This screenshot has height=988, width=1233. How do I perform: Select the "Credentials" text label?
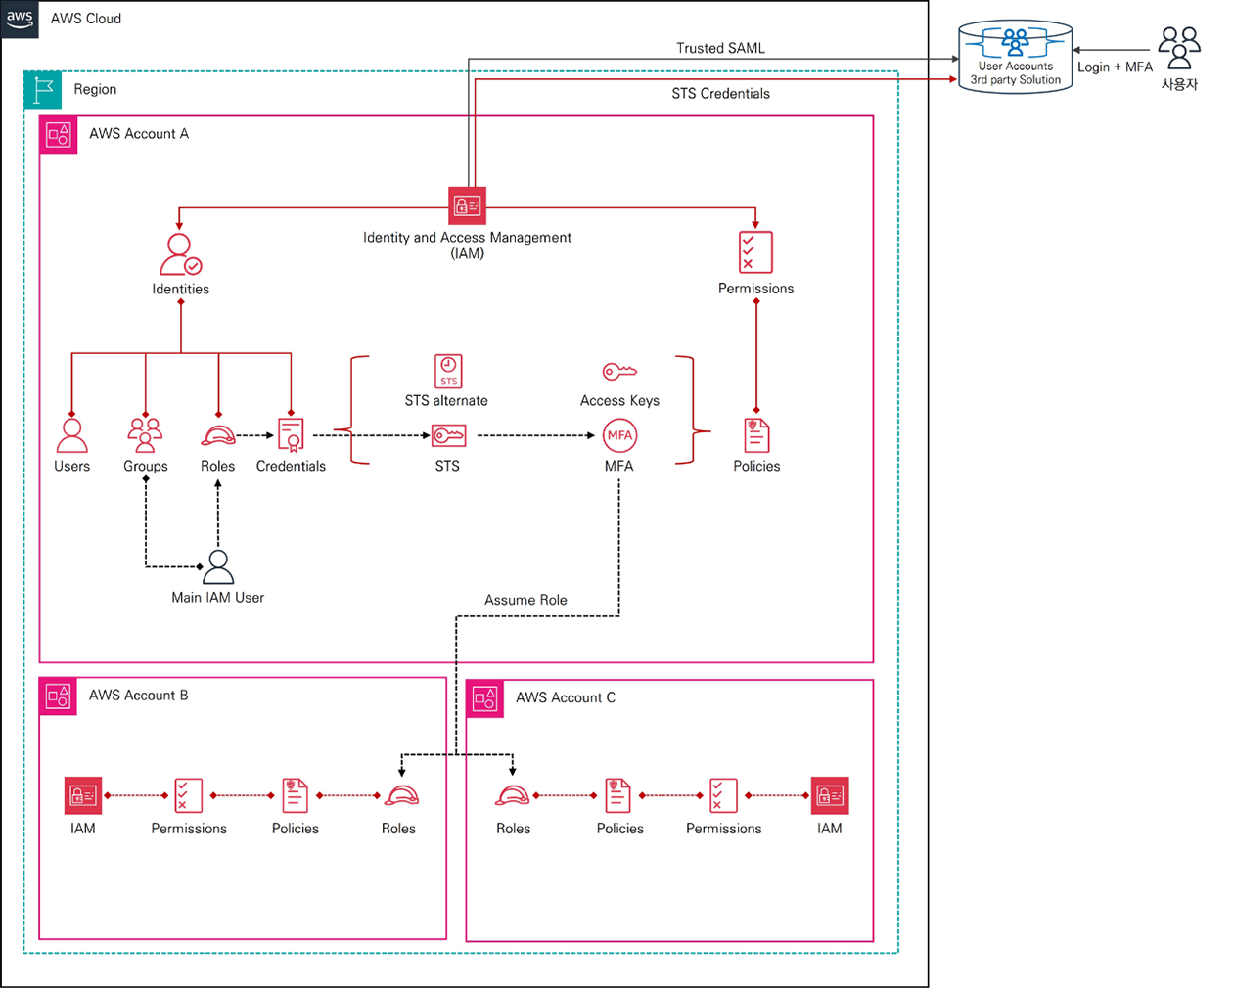291,466
